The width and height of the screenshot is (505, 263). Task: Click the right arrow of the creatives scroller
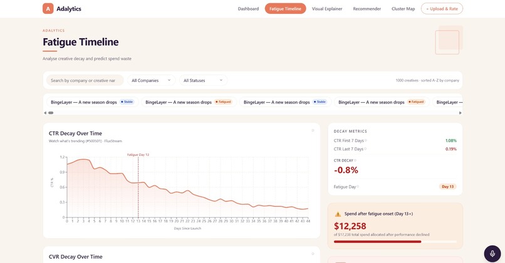(461, 113)
